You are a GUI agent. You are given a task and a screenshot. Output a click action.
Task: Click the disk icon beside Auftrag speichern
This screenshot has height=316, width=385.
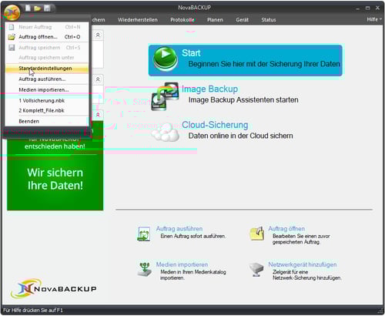point(12,48)
